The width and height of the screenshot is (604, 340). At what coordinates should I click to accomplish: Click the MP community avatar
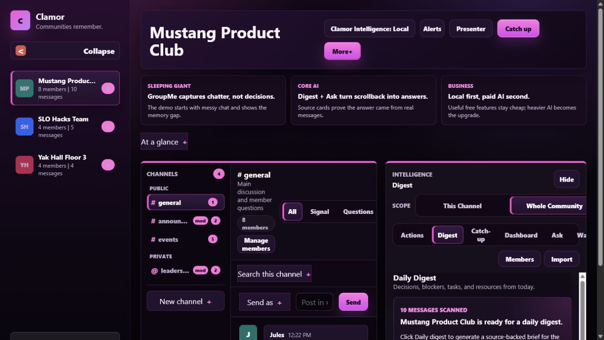pyautogui.click(x=24, y=88)
